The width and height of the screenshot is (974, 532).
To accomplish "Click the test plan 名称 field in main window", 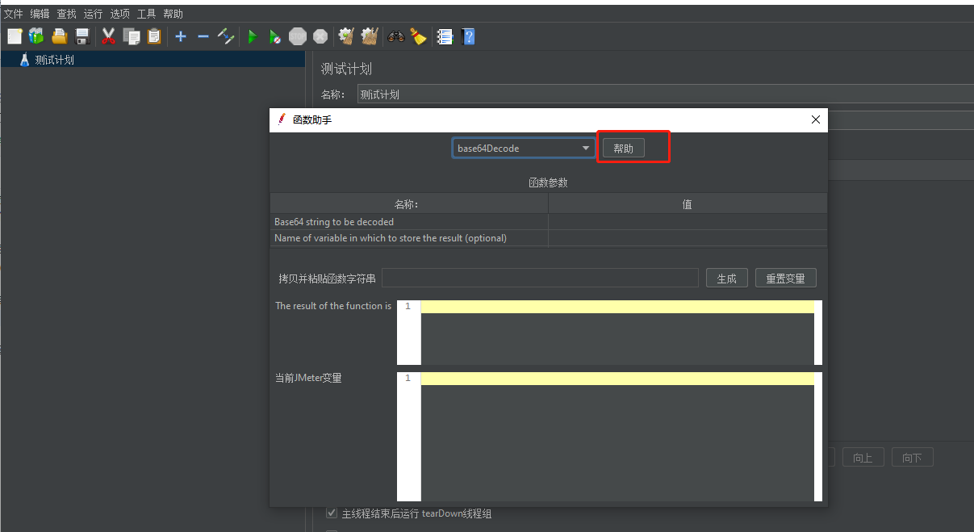I will [x=665, y=94].
